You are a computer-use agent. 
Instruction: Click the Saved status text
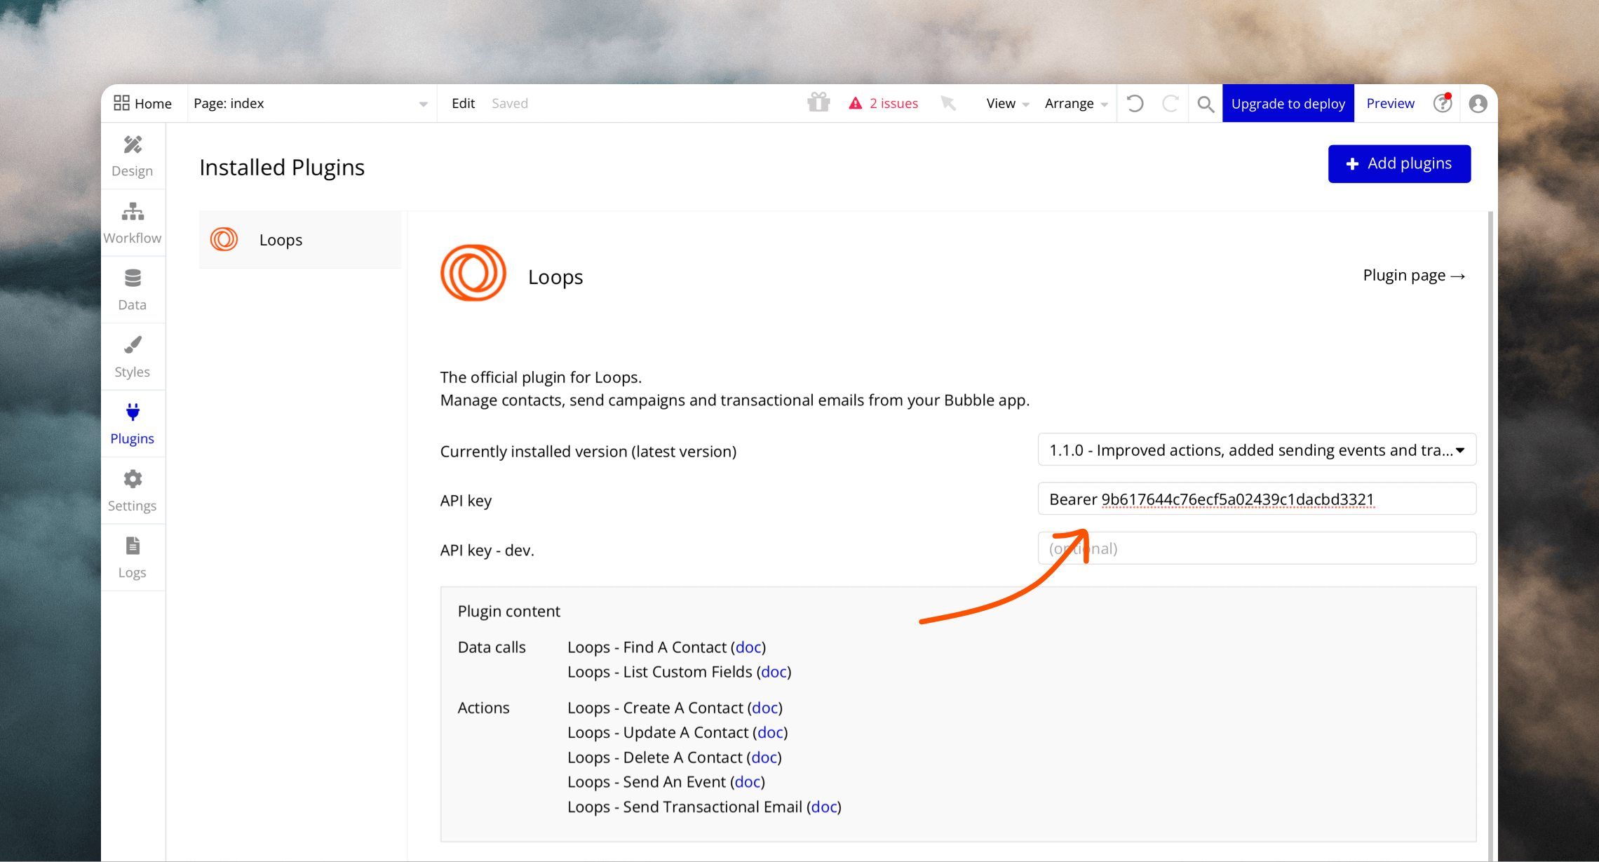coord(510,103)
